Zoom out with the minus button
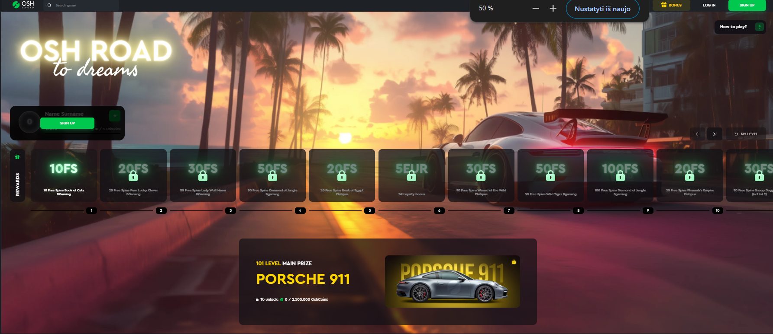The width and height of the screenshot is (773, 334). 536,9
